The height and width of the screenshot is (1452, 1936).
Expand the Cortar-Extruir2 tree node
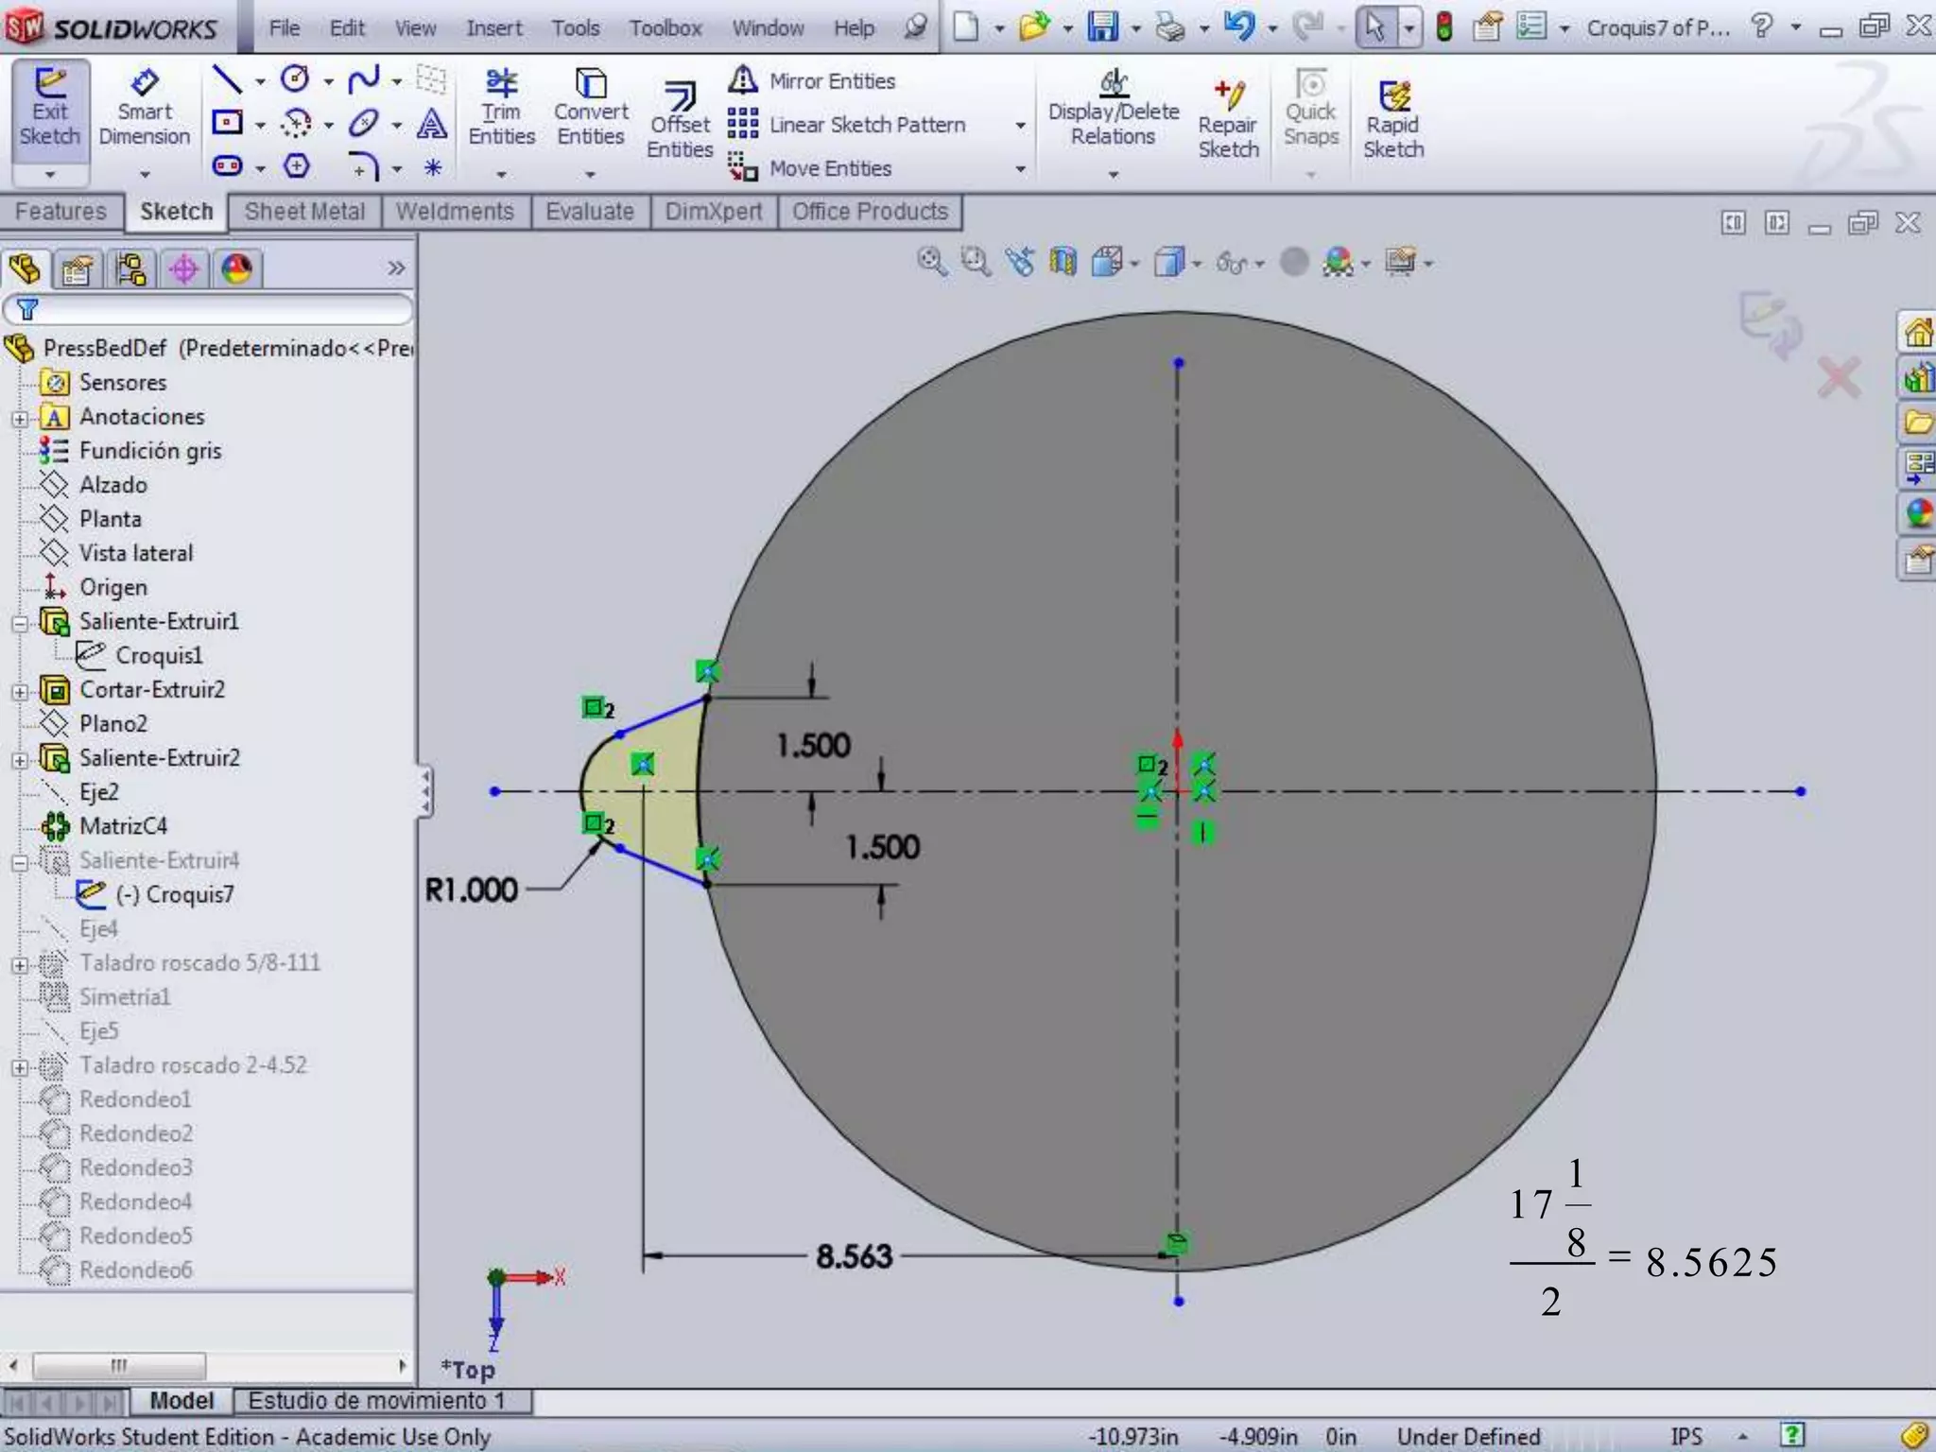(20, 691)
